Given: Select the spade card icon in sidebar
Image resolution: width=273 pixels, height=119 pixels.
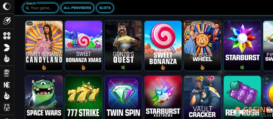Looking at the screenshot, I should (7, 36).
